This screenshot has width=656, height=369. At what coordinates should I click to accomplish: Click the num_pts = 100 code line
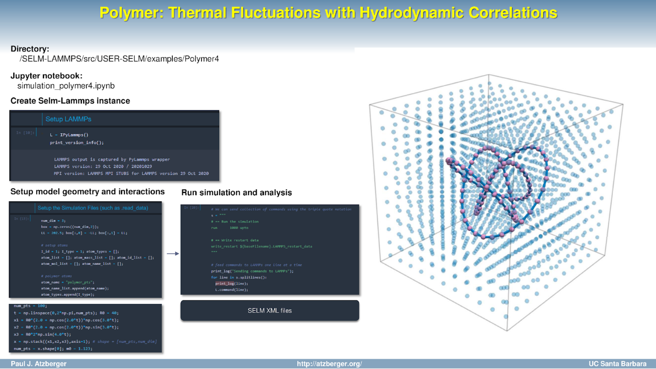pos(30,306)
